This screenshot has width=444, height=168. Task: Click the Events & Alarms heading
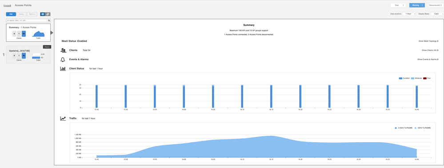coord(79,59)
